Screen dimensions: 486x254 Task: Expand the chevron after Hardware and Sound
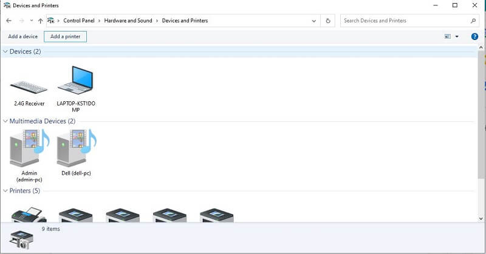tap(157, 21)
